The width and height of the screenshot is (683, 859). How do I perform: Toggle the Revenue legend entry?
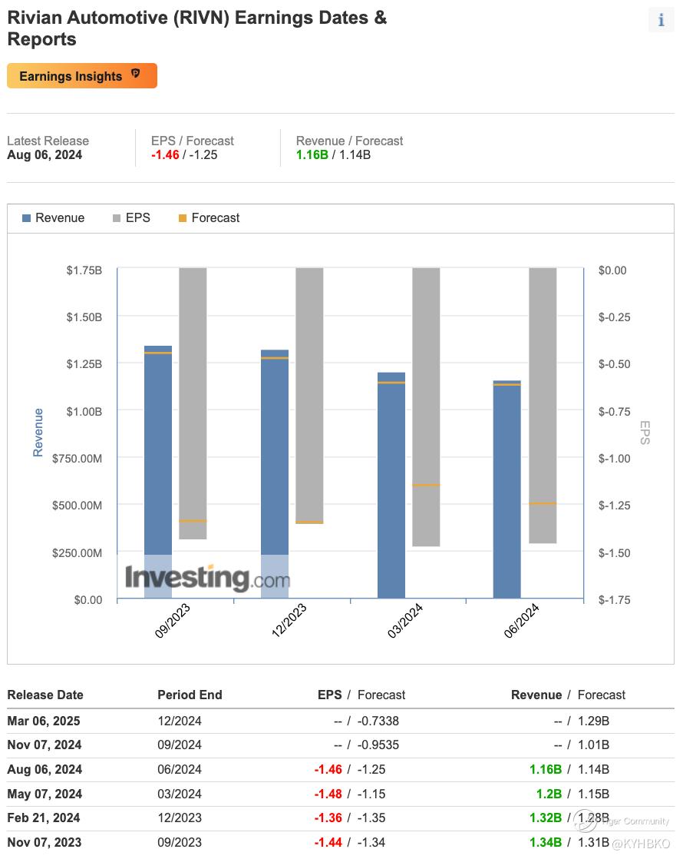point(54,218)
